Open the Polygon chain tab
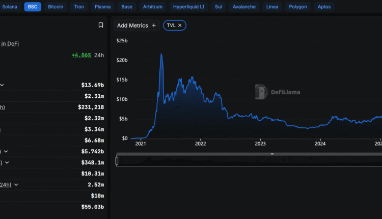This screenshot has height=219, width=382. point(298,7)
